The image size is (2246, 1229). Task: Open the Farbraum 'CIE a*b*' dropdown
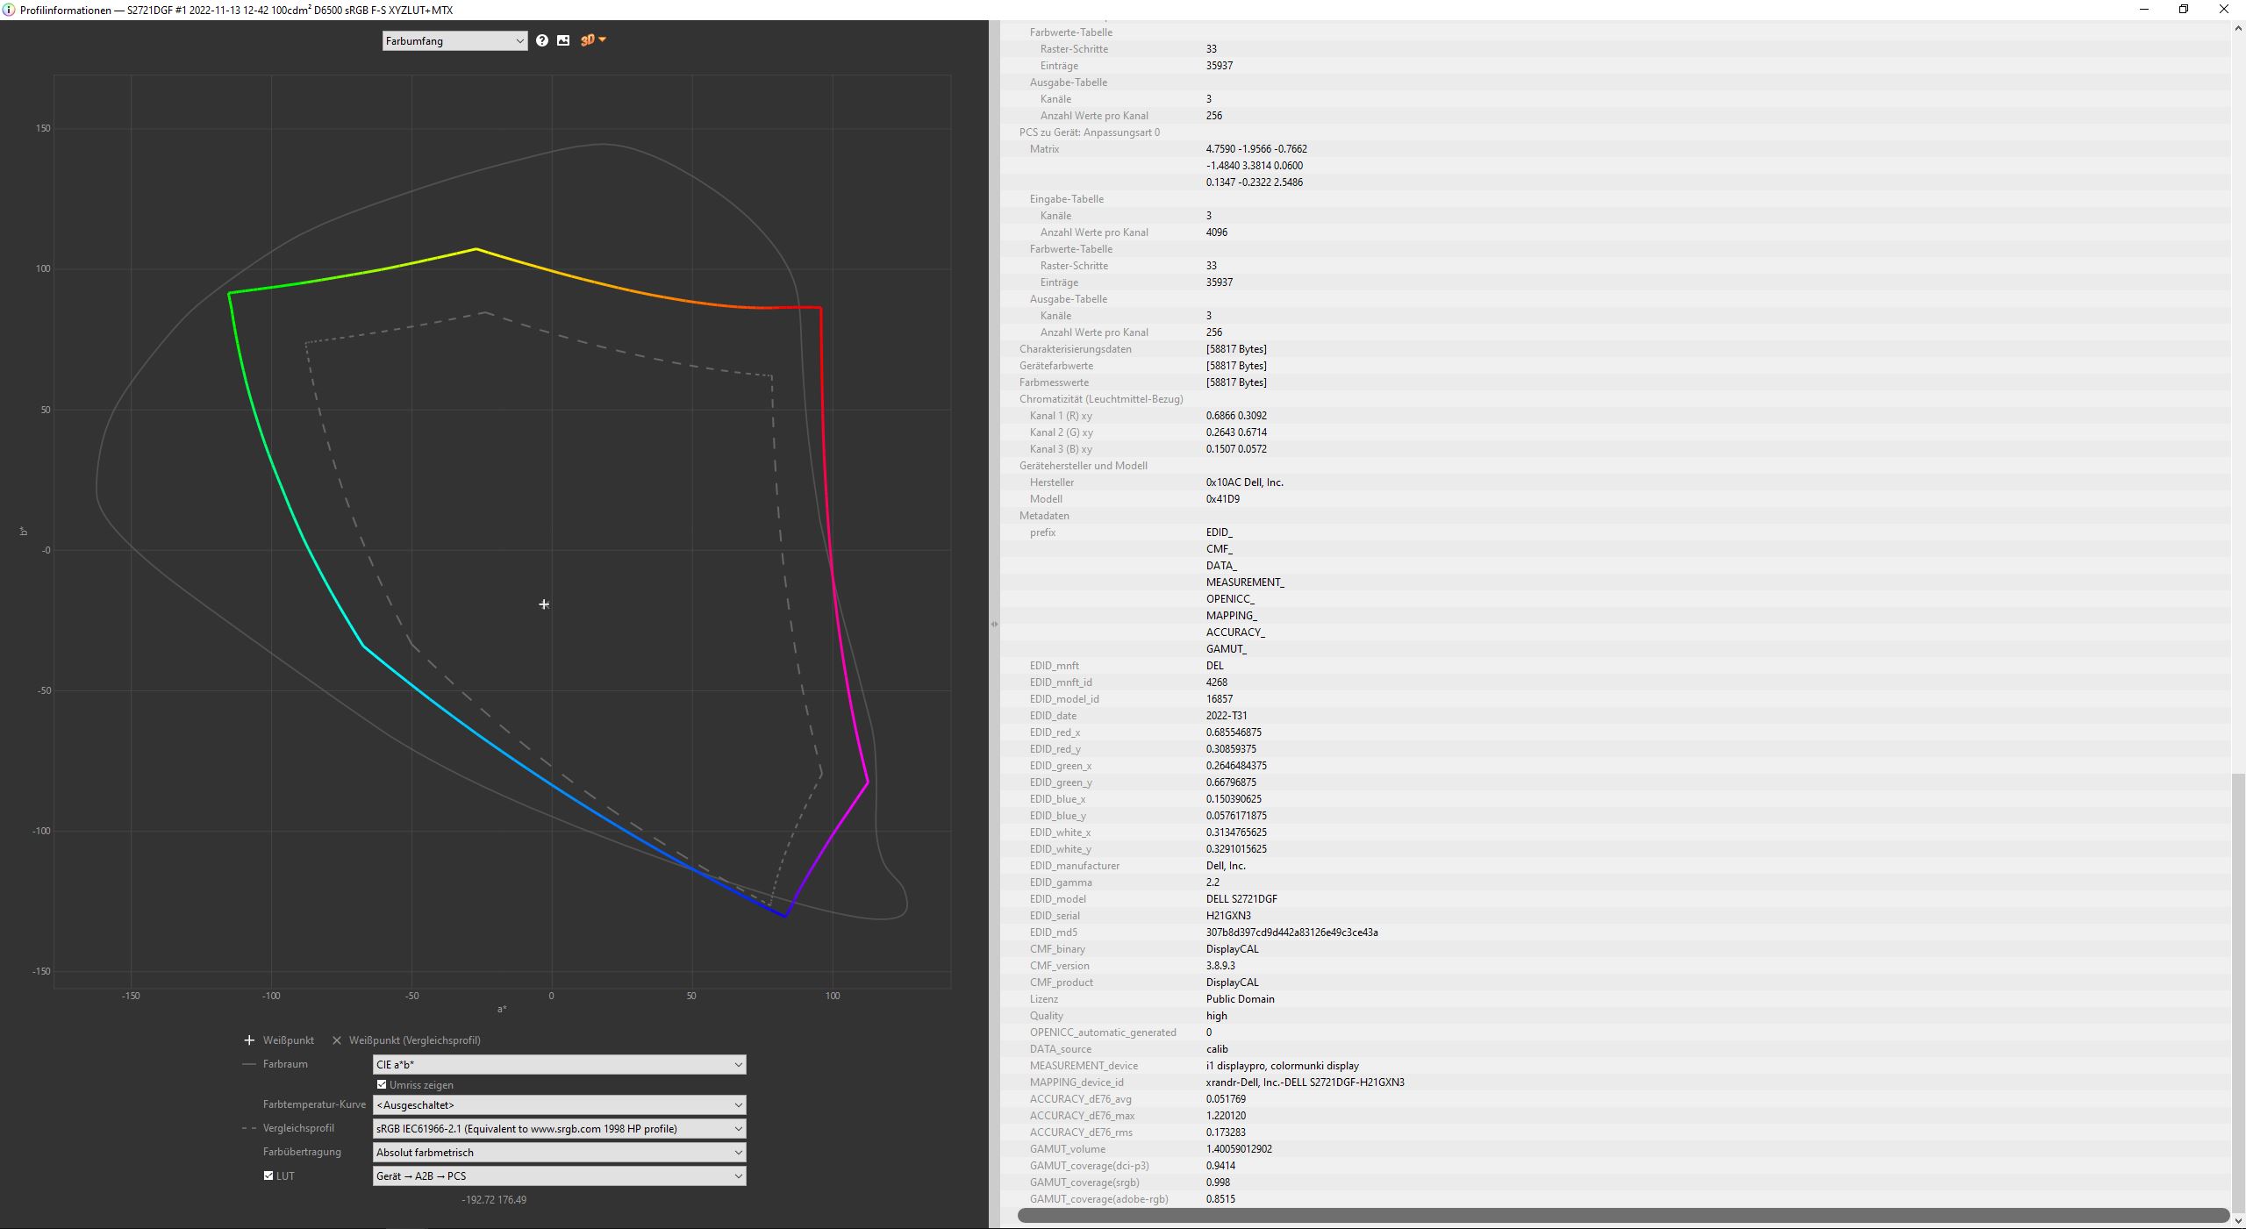click(x=559, y=1064)
